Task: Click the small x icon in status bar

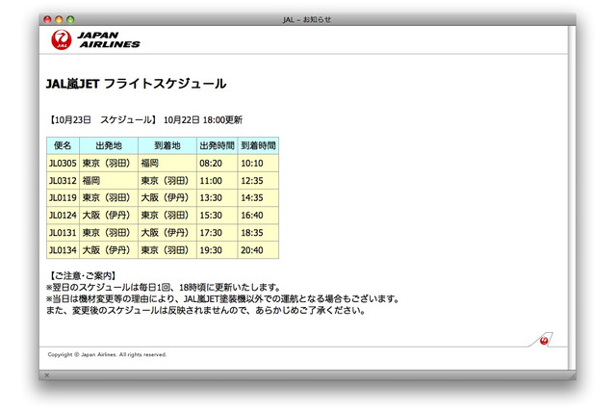Action: [47, 375]
